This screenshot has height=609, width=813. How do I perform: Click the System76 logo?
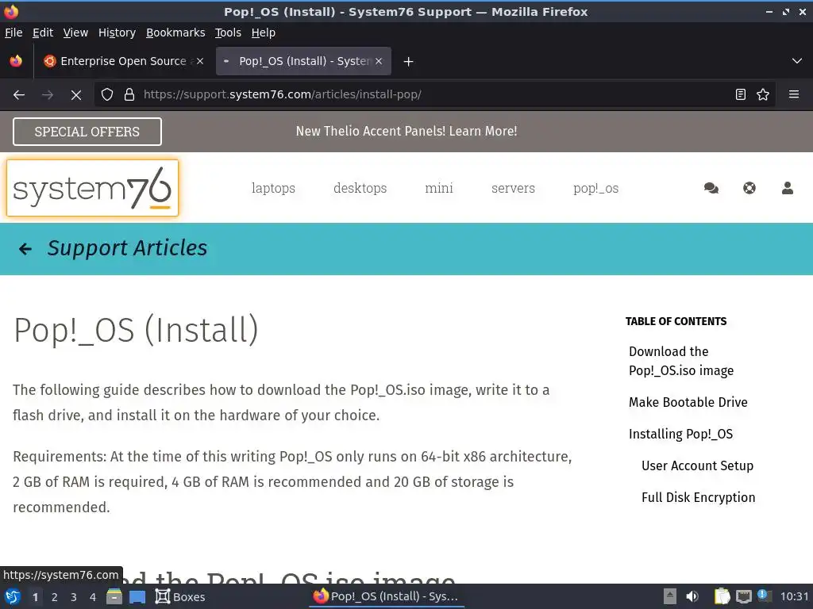click(x=92, y=188)
